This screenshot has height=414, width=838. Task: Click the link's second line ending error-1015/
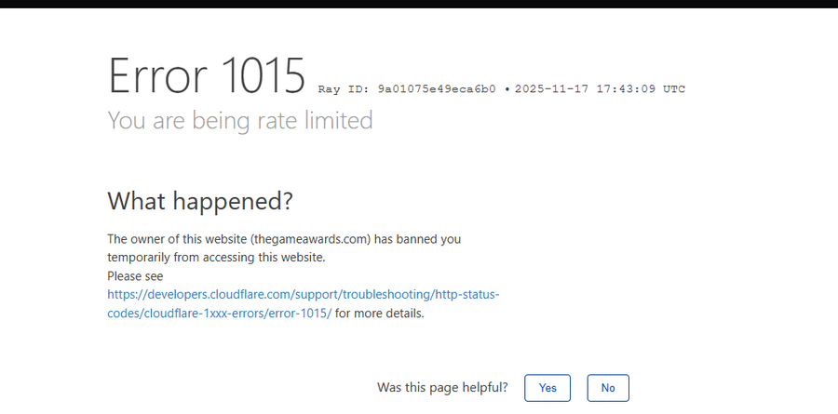(219, 313)
